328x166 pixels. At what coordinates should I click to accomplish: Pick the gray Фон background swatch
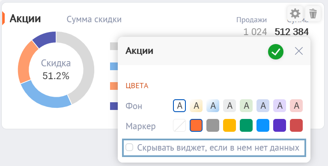[x=230, y=106]
